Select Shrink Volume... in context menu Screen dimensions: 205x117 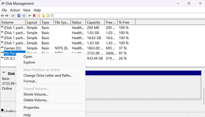(51, 94)
